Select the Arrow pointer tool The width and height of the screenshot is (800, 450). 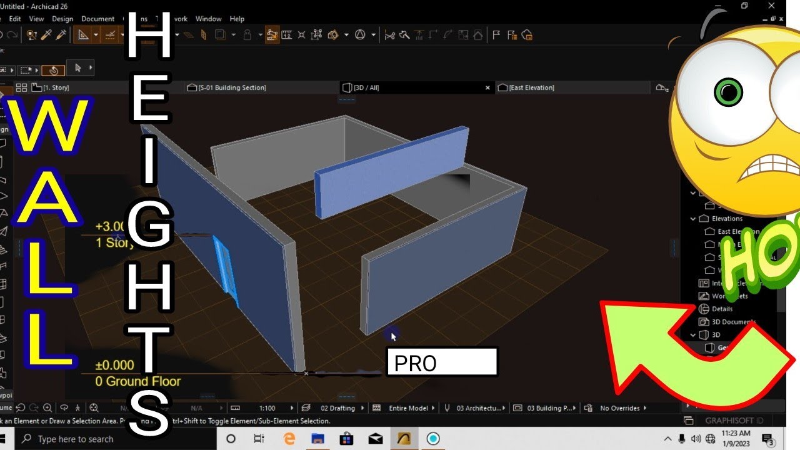pos(78,67)
